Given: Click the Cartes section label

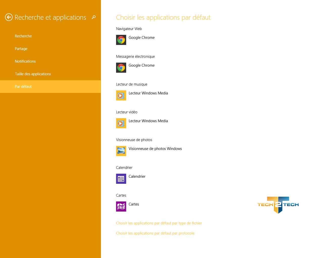Looking at the screenshot, I should point(121,195).
